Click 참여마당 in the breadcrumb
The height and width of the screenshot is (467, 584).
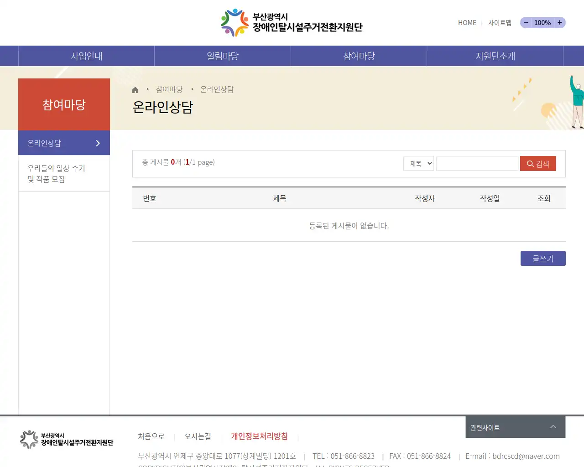(169, 89)
